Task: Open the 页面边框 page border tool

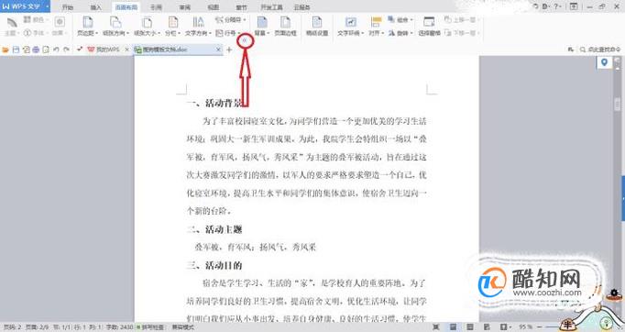Action: pos(285,27)
